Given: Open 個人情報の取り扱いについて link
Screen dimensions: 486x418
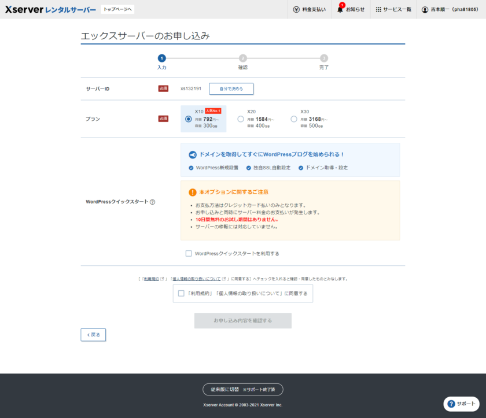Looking at the screenshot, I should coord(197,279).
